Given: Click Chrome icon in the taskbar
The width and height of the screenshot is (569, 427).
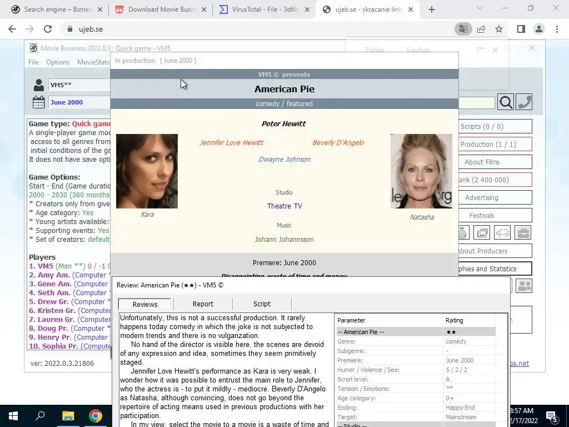Looking at the screenshot, I should [96, 416].
